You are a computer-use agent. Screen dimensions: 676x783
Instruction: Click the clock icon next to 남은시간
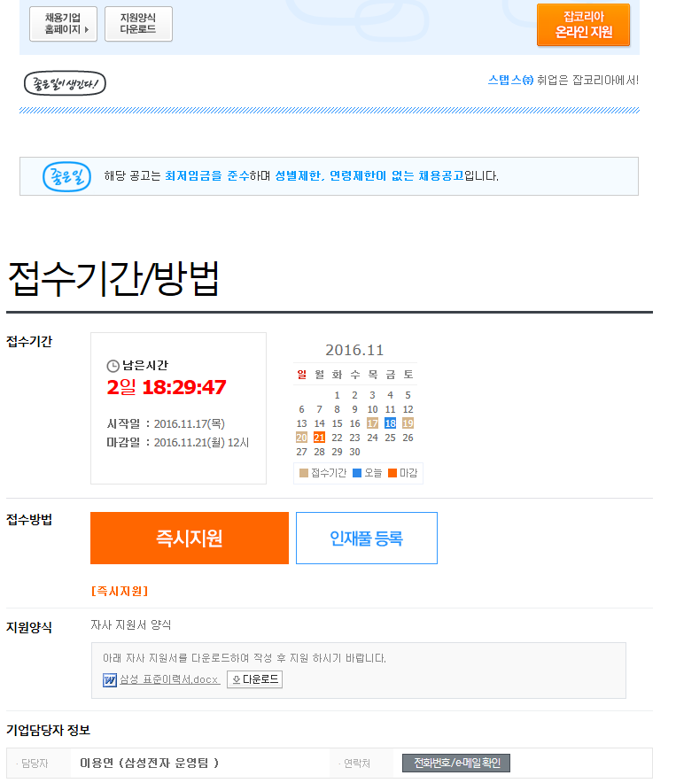[113, 366]
